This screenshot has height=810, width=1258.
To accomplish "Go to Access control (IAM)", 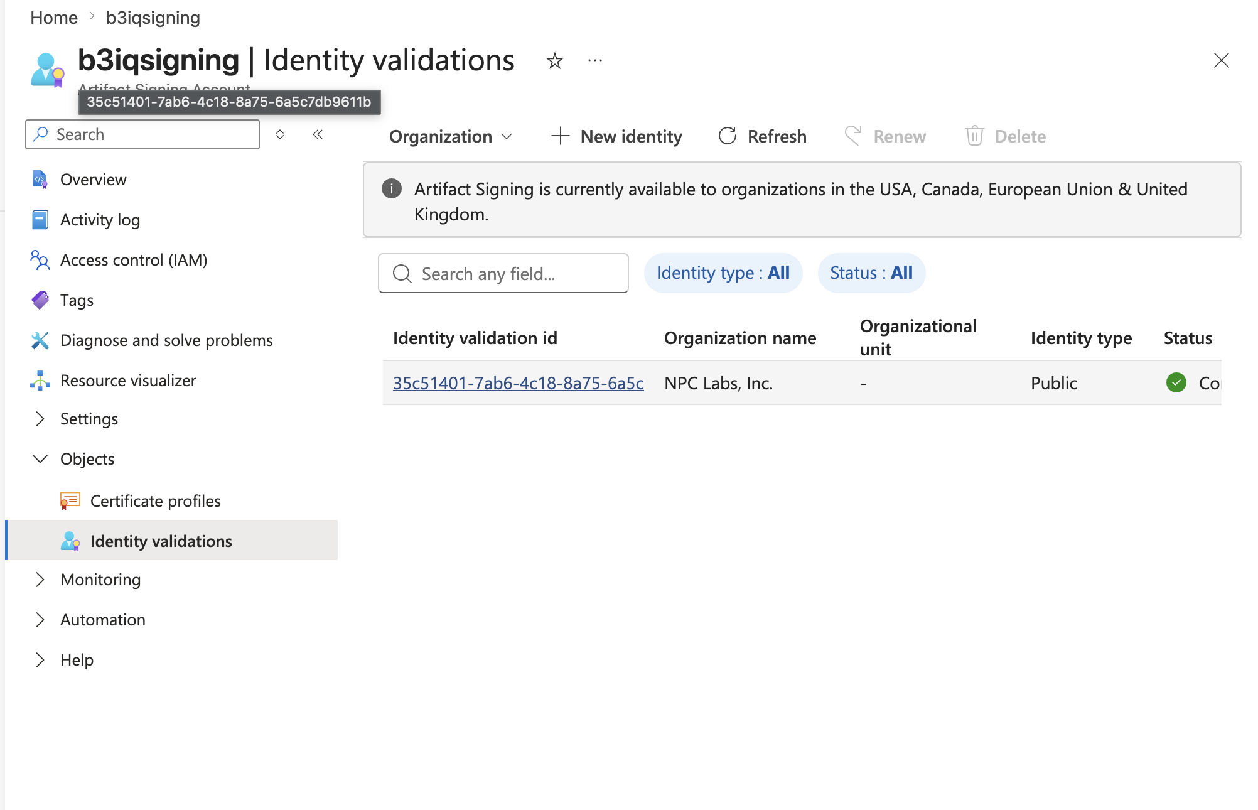I will click(x=133, y=260).
